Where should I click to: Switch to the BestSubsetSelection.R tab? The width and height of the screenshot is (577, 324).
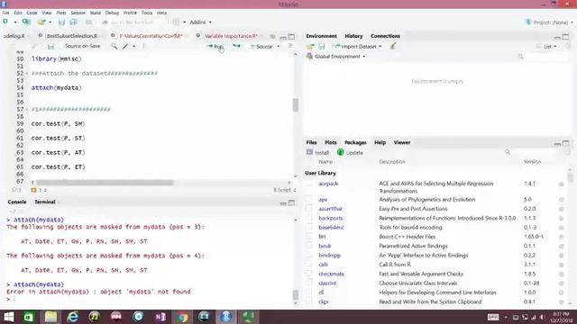pyautogui.click(x=72, y=36)
